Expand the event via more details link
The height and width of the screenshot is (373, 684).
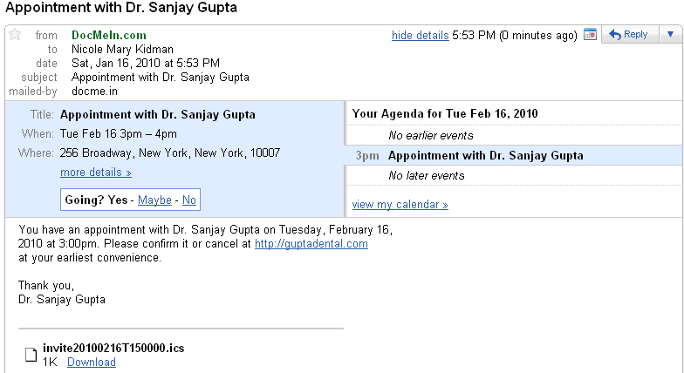(x=95, y=173)
